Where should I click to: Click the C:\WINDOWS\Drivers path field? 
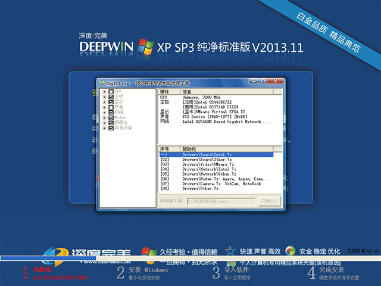(221, 201)
